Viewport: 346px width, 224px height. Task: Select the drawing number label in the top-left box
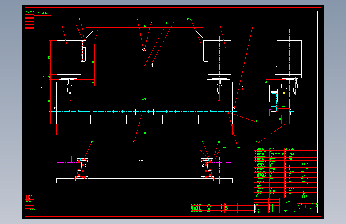point(43,13)
